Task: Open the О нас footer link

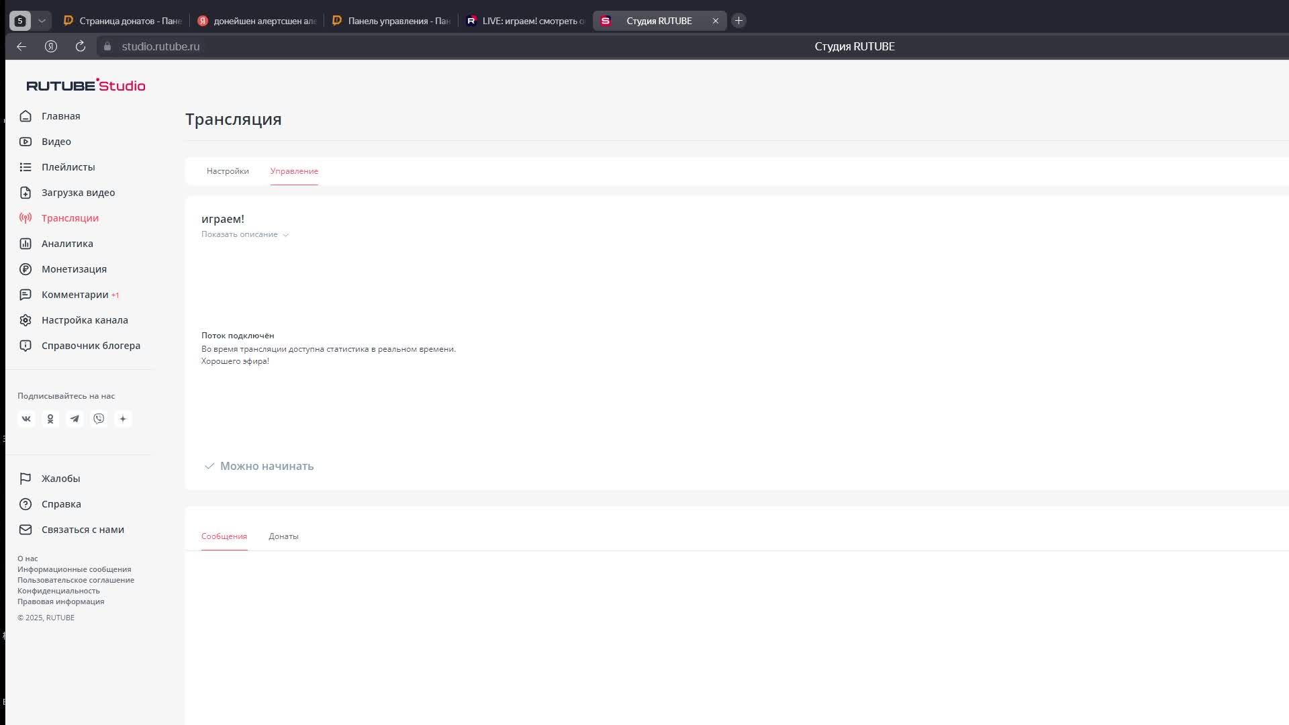Action: pyautogui.click(x=28, y=559)
